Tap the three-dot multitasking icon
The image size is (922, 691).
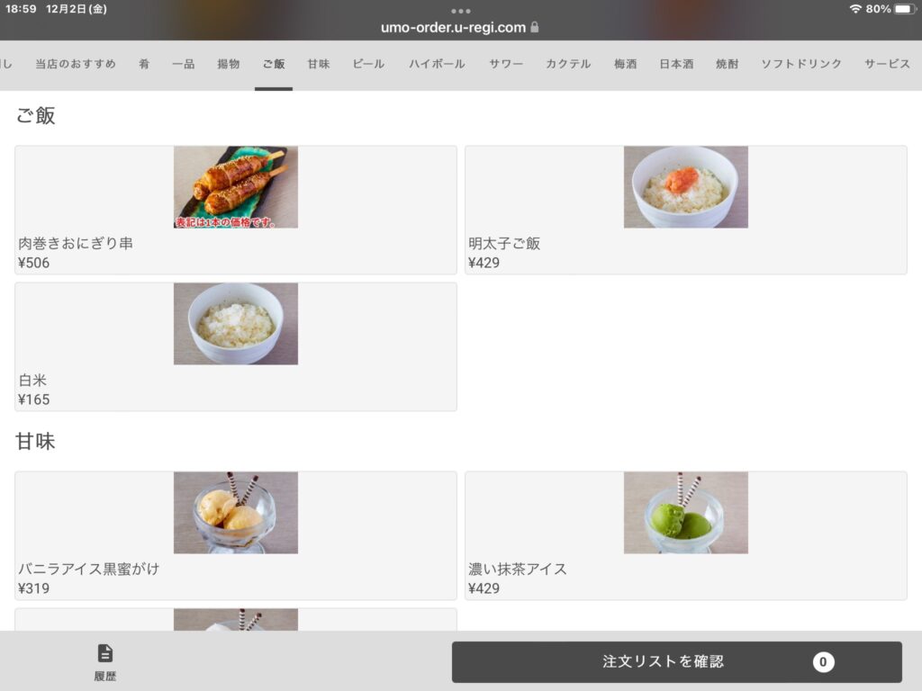tap(461, 11)
